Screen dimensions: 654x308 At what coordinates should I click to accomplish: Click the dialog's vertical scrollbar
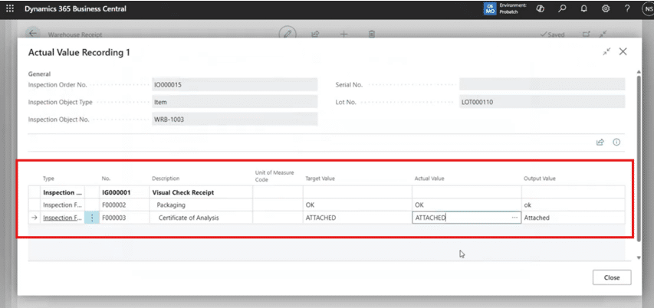click(639, 153)
